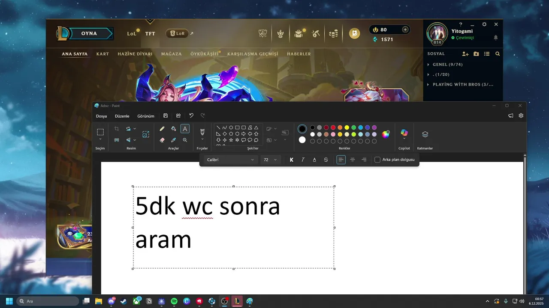Switch to TFT game mode
This screenshot has width=549, height=308.
click(x=150, y=33)
